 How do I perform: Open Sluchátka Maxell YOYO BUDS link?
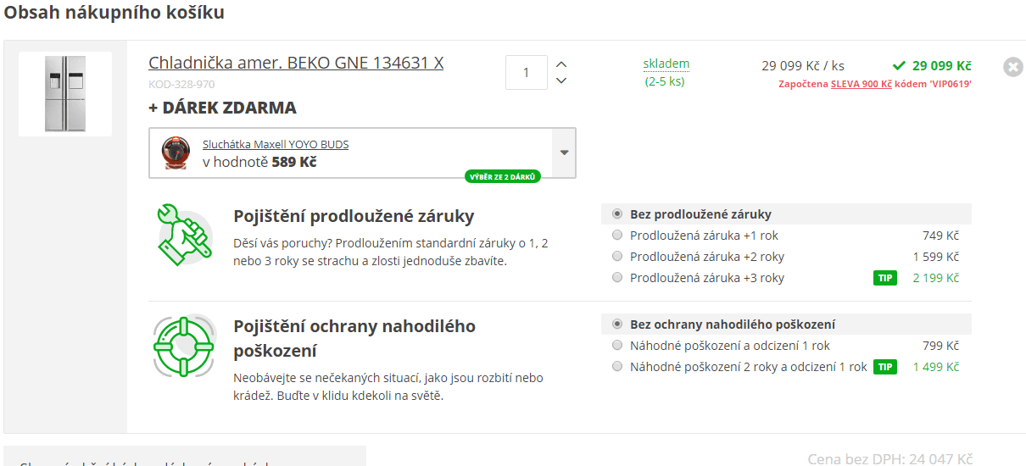(x=276, y=144)
